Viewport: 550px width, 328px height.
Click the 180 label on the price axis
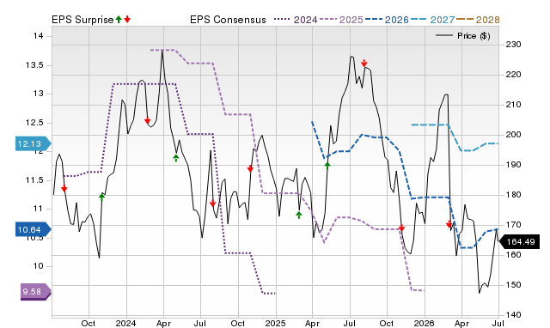pos(514,195)
